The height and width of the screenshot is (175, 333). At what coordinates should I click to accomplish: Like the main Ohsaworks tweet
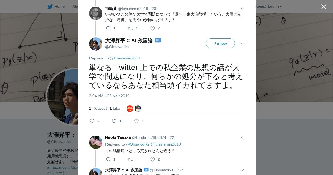pyautogui.click(x=137, y=121)
